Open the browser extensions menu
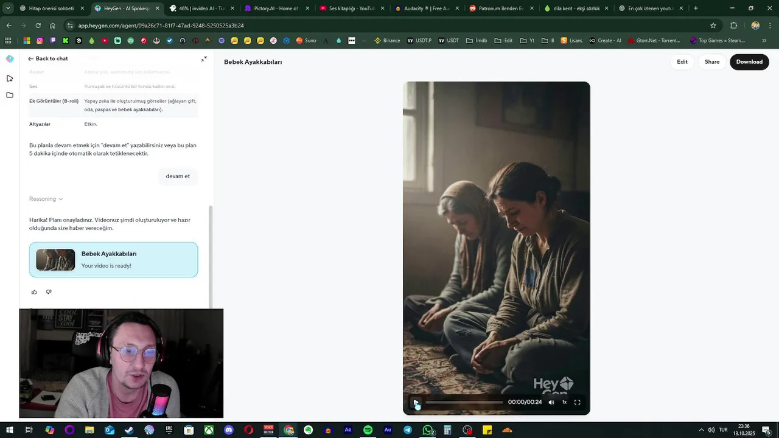The image size is (779, 438). pos(733,26)
